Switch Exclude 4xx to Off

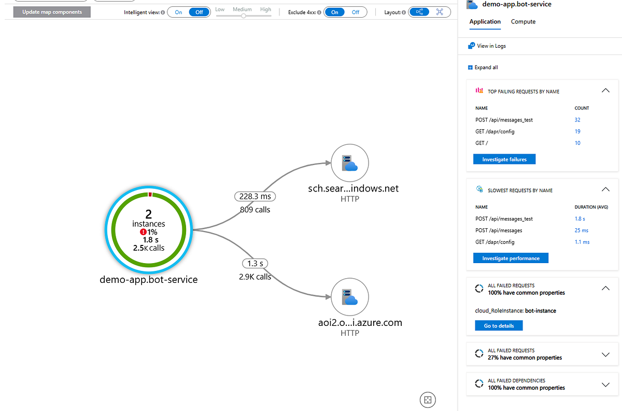356,12
